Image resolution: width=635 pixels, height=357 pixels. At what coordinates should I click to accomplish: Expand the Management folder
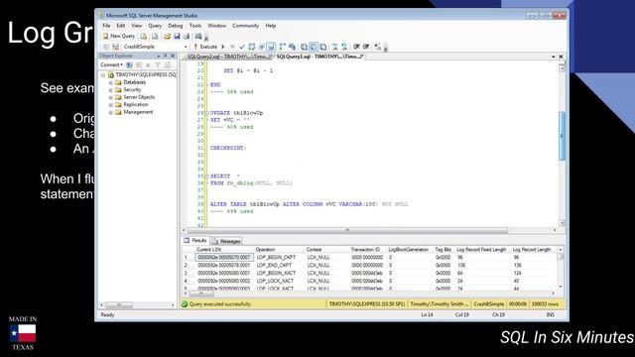pos(110,112)
